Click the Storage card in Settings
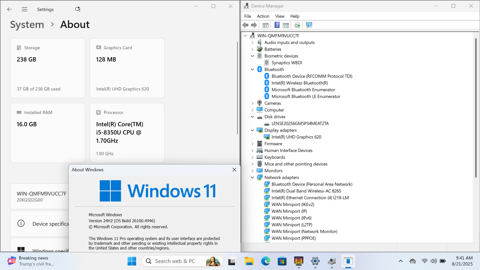480x270 pixels. (48, 68)
